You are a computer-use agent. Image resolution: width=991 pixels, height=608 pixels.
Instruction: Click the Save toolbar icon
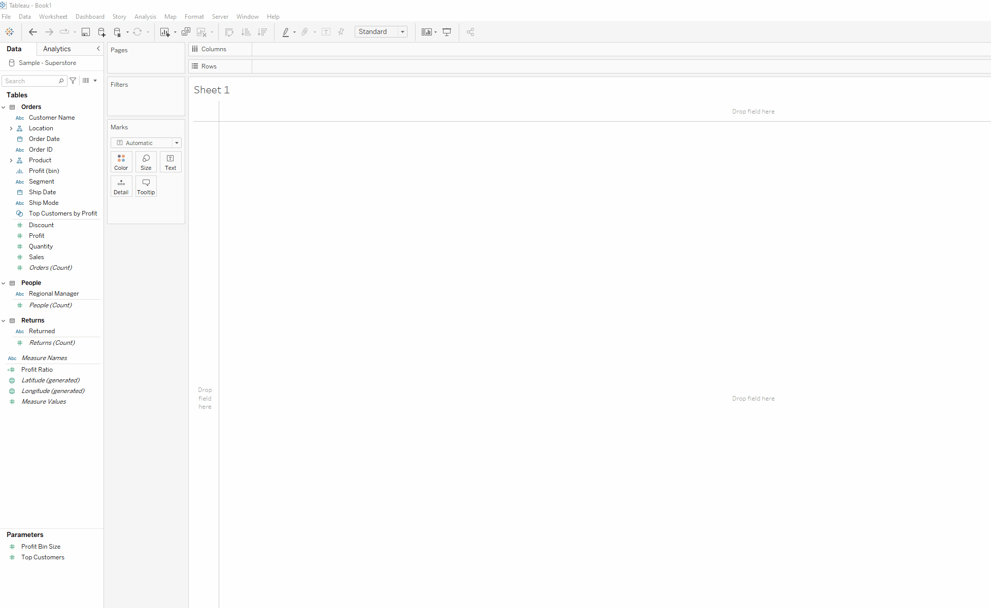(86, 32)
